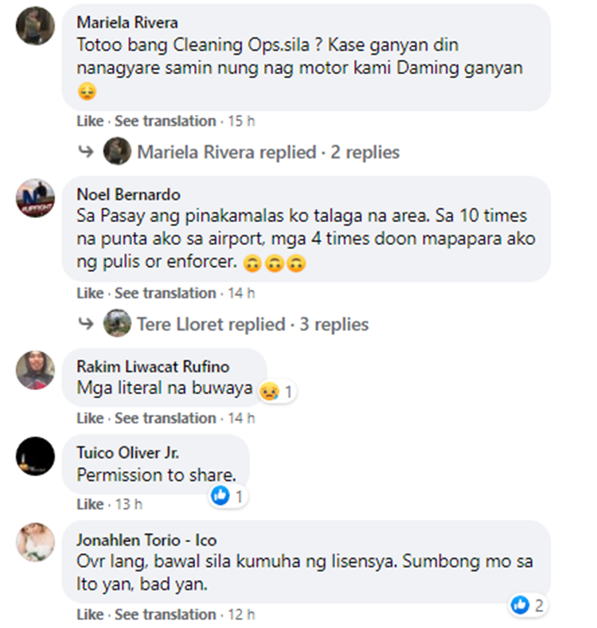Click Jonahlen Torio - Ico's profile picture
Viewport: 597px width, 628px height.
(35, 542)
